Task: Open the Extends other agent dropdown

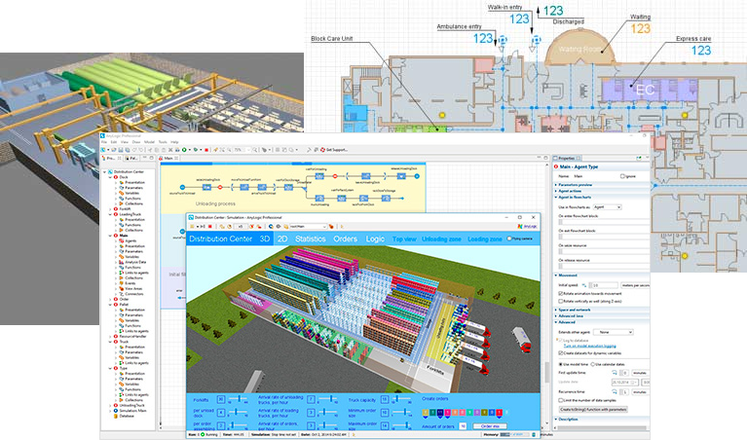Action: 614,332
